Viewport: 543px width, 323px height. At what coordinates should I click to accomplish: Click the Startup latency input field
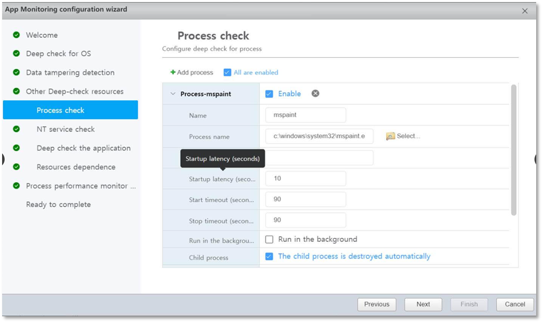(x=306, y=179)
